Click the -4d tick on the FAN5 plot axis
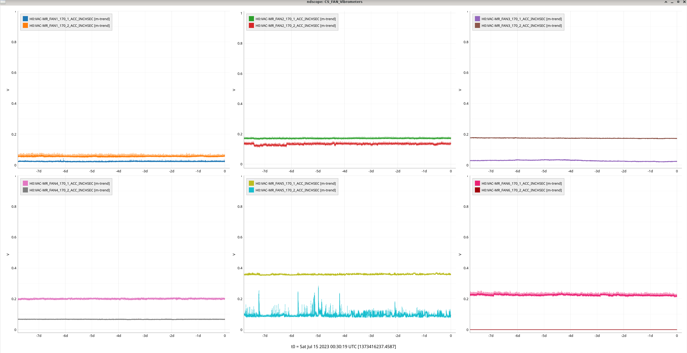 344,336
